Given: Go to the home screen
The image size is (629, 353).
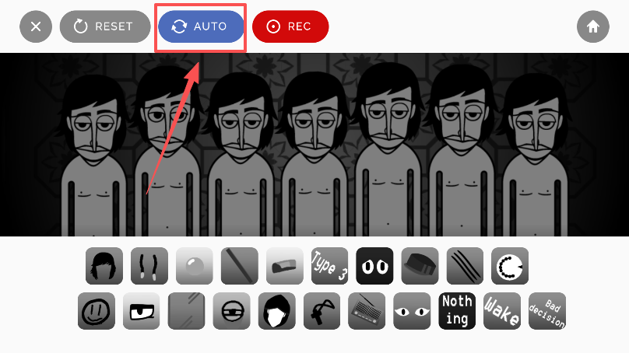Looking at the screenshot, I should (x=593, y=26).
